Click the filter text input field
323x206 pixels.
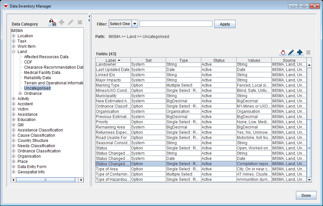pos(176,24)
